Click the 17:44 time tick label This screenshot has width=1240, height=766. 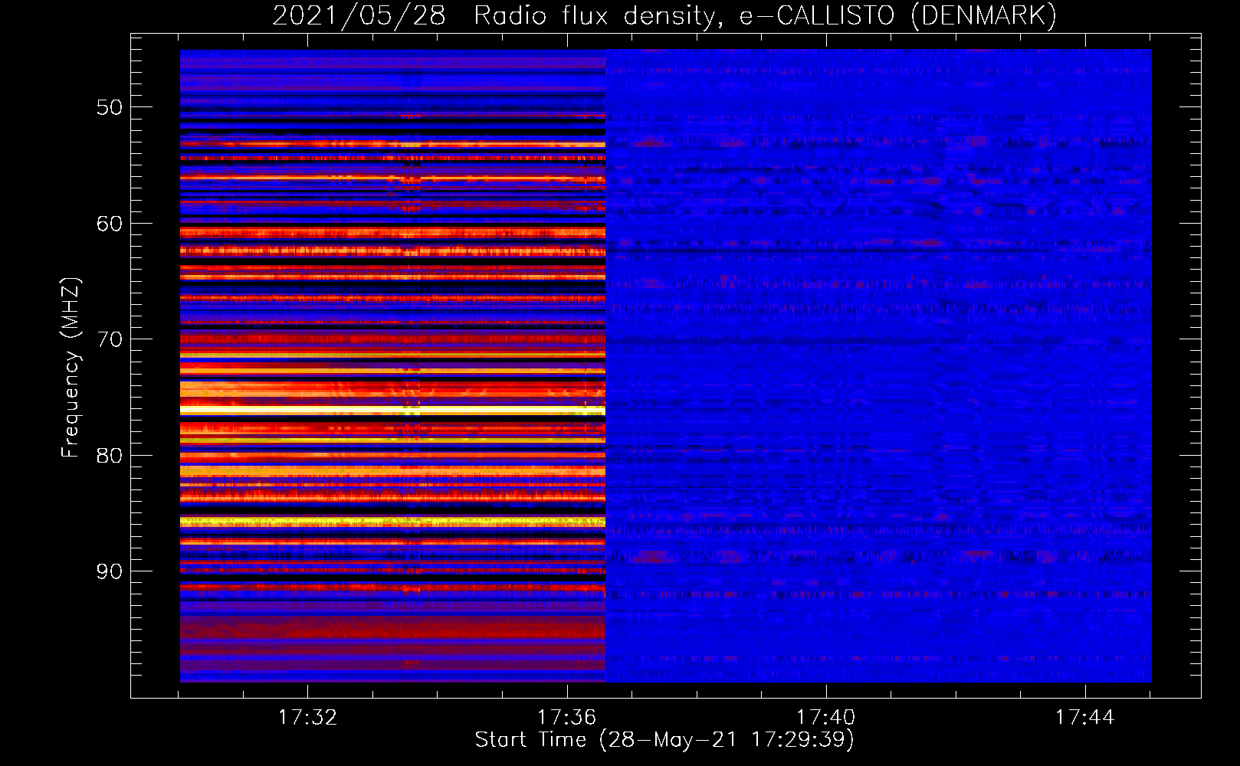tap(1084, 718)
